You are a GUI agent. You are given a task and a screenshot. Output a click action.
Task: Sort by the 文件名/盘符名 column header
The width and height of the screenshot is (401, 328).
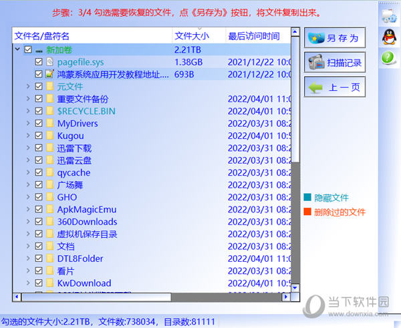[92, 36]
